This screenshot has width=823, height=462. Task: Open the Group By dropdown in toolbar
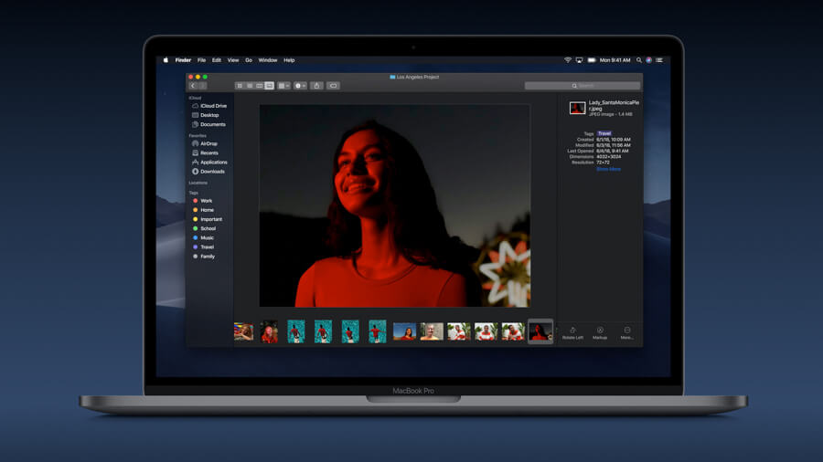(x=283, y=86)
